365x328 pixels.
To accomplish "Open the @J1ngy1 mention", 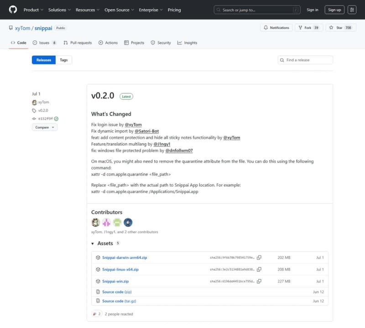I will [x=162, y=144].
